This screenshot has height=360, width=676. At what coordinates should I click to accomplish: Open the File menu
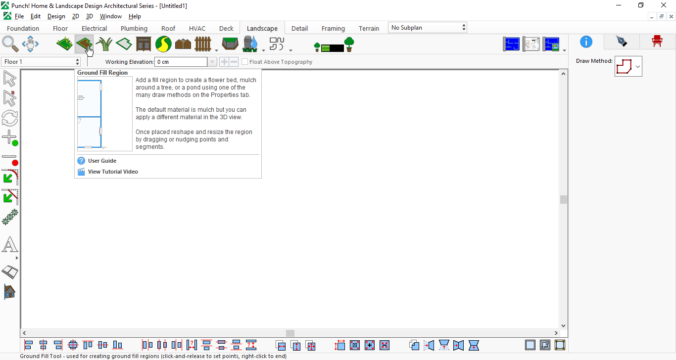pyautogui.click(x=19, y=16)
